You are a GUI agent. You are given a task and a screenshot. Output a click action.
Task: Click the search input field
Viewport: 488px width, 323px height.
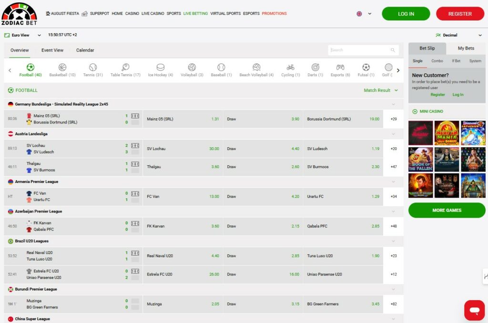(x=363, y=50)
